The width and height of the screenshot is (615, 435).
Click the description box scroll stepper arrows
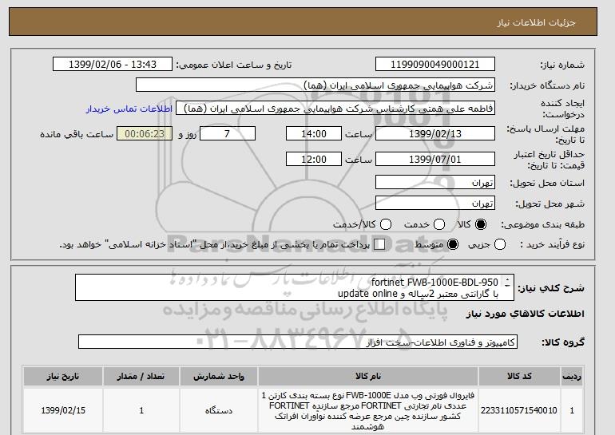point(507,283)
